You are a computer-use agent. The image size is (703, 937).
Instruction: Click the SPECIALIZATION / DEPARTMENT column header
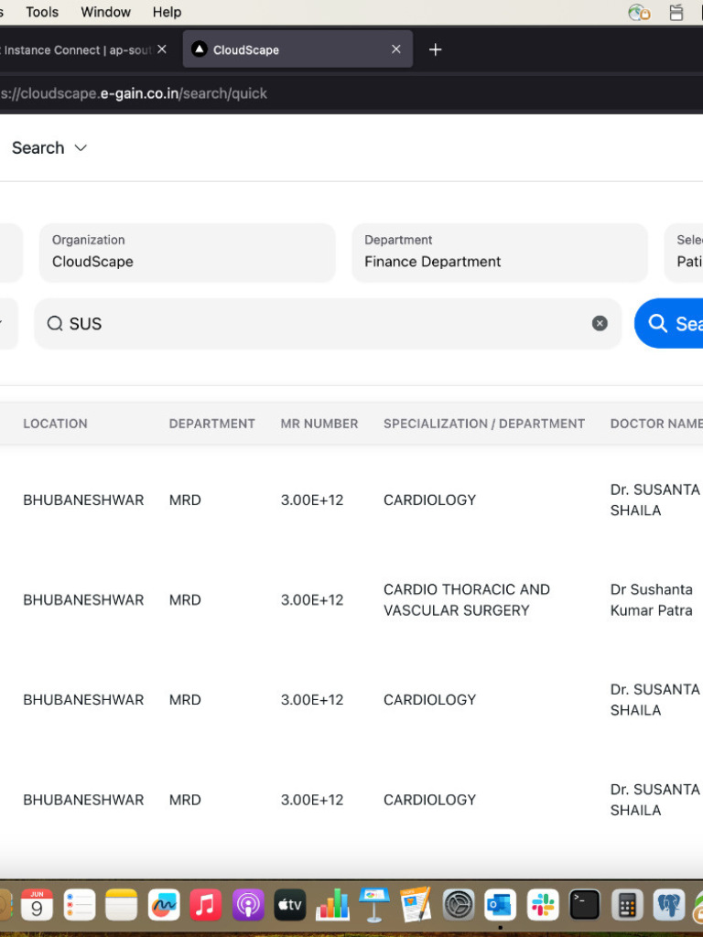(484, 424)
